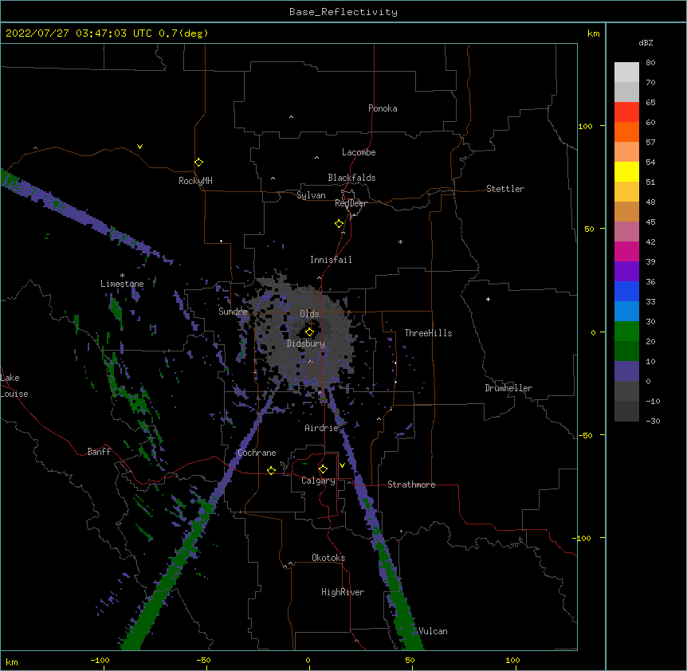Select the blue 33-36 dBZ legend swatch
Viewport: 687px width, 671px height.
coord(626,291)
